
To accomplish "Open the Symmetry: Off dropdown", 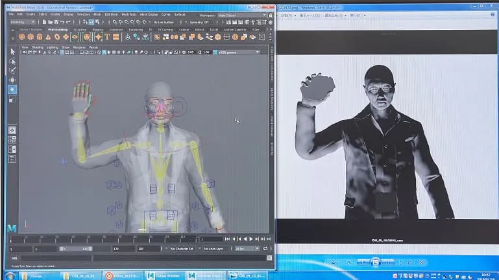I will click(201, 22).
